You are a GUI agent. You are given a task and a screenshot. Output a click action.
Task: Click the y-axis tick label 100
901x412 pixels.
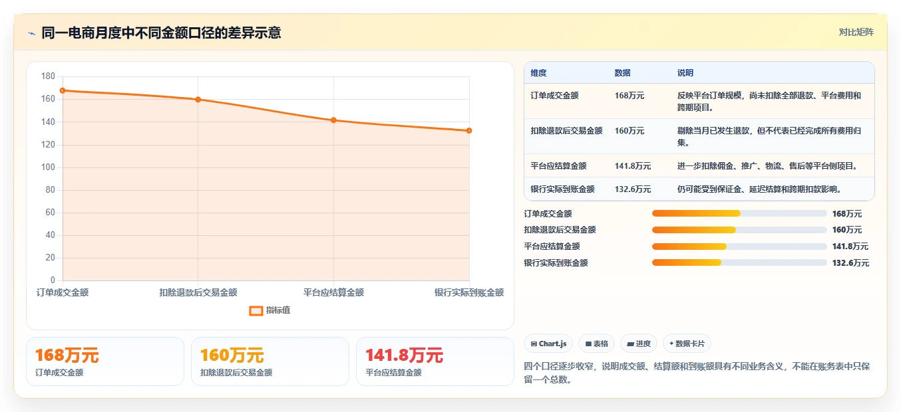48,167
